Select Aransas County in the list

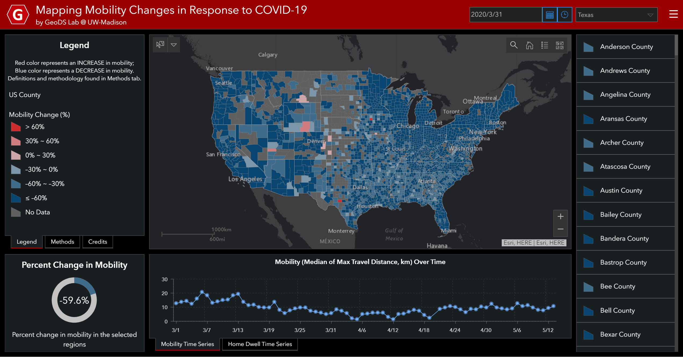click(x=626, y=119)
